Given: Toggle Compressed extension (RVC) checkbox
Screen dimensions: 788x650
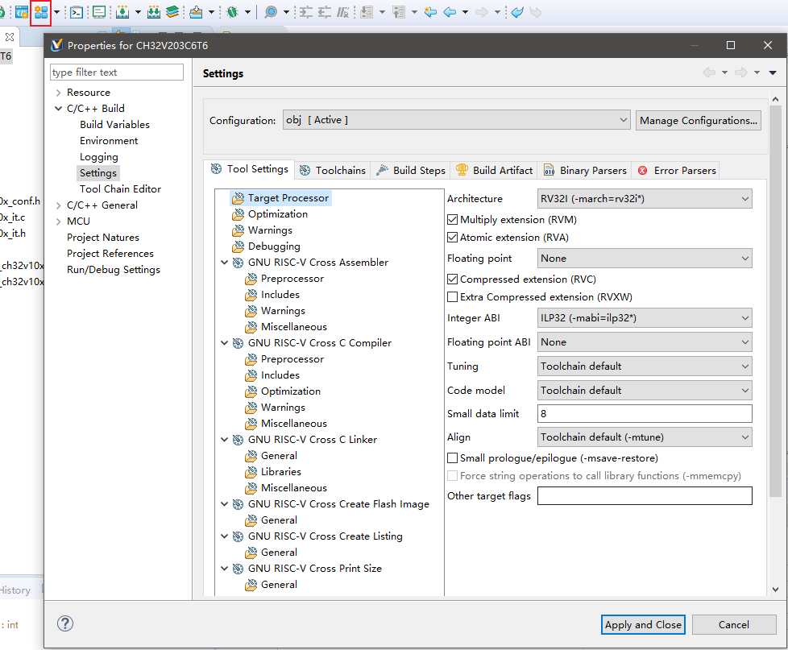Looking at the screenshot, I should pos(452,279).
